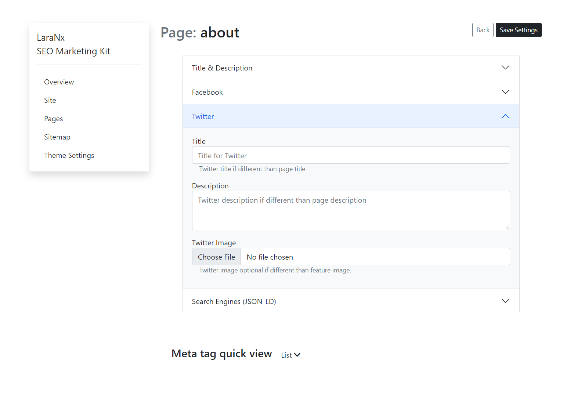Screen dimensions: 574x398
Task: Click the Facebook chevron arrow
Action: [505, 92]
